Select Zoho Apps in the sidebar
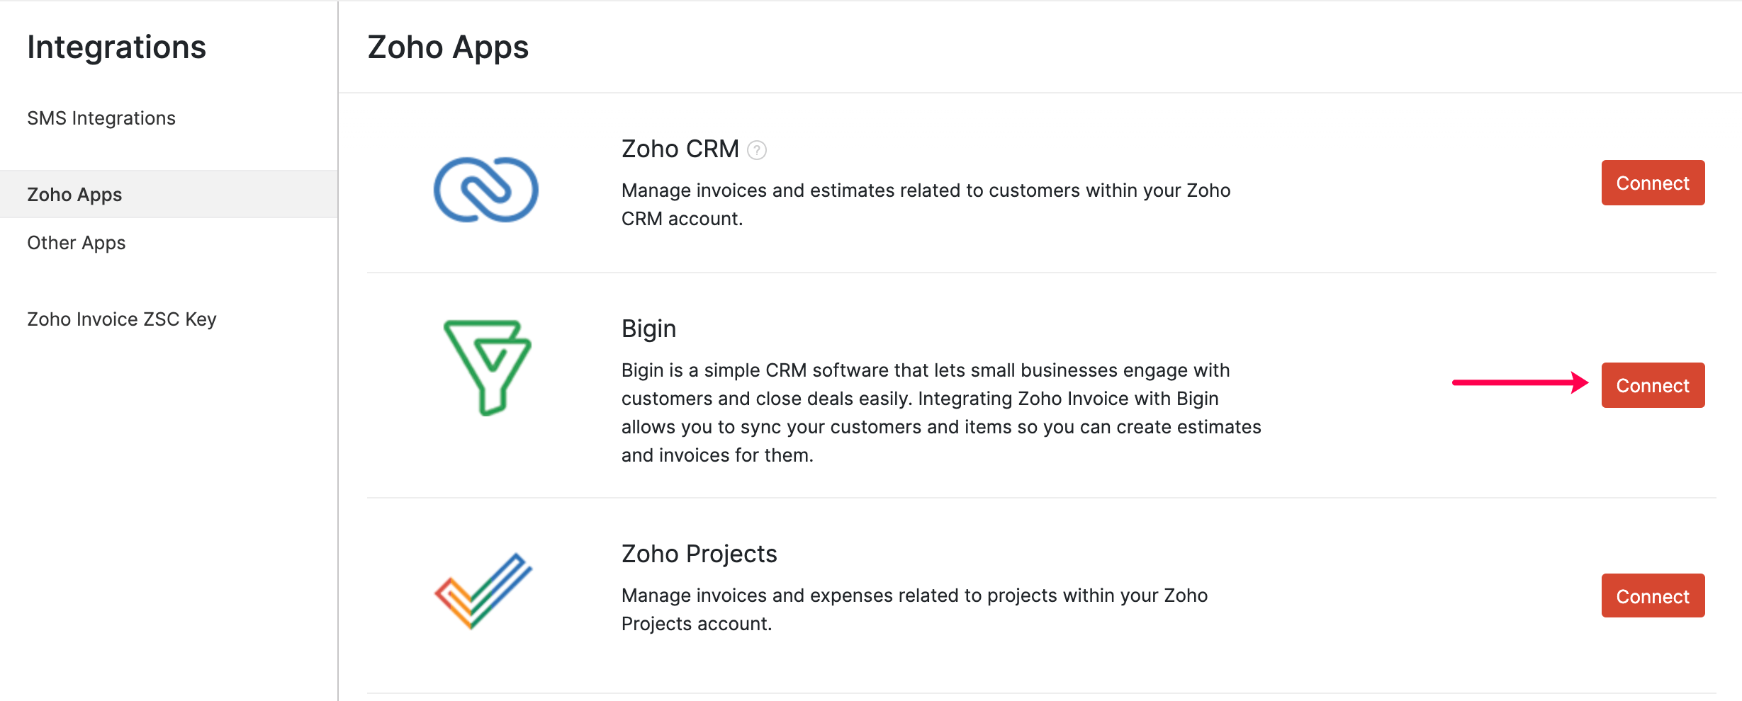 pos(74,195)
